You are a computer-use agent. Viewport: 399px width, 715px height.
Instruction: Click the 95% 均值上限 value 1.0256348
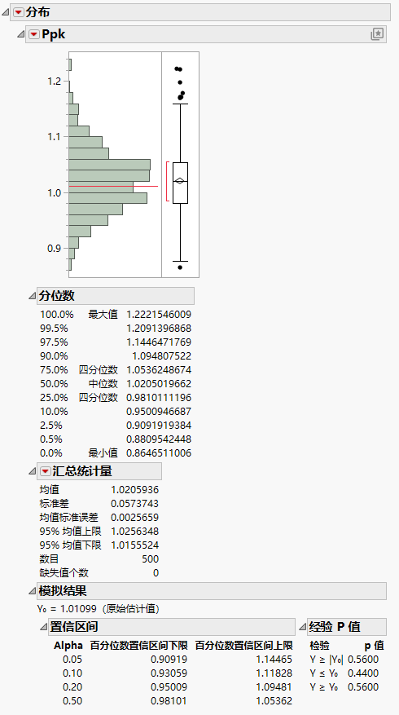135,532
